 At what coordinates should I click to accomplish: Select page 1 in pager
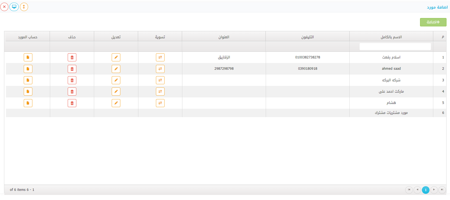[425, 190]
